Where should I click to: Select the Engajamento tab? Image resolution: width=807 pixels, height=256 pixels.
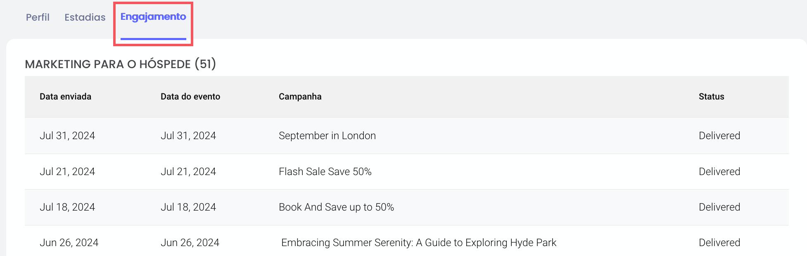pyautogui.click(x=153, y=17)
